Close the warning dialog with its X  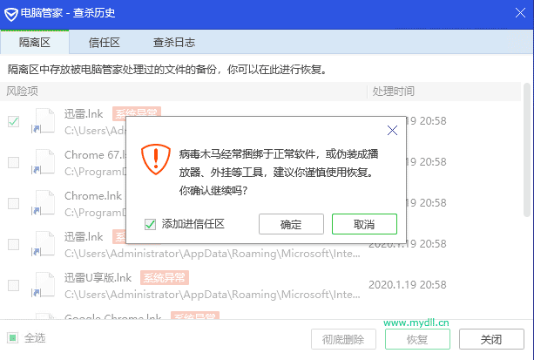point(392,130)
